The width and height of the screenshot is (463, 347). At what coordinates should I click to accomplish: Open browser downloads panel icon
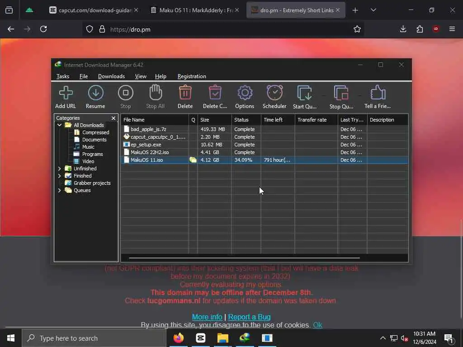click(403, 29)
